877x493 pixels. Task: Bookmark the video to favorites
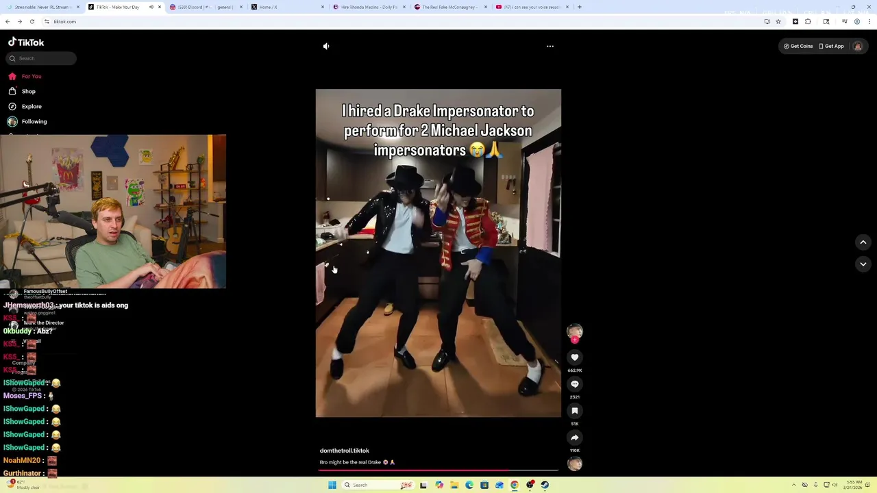(x=575, y=411)
